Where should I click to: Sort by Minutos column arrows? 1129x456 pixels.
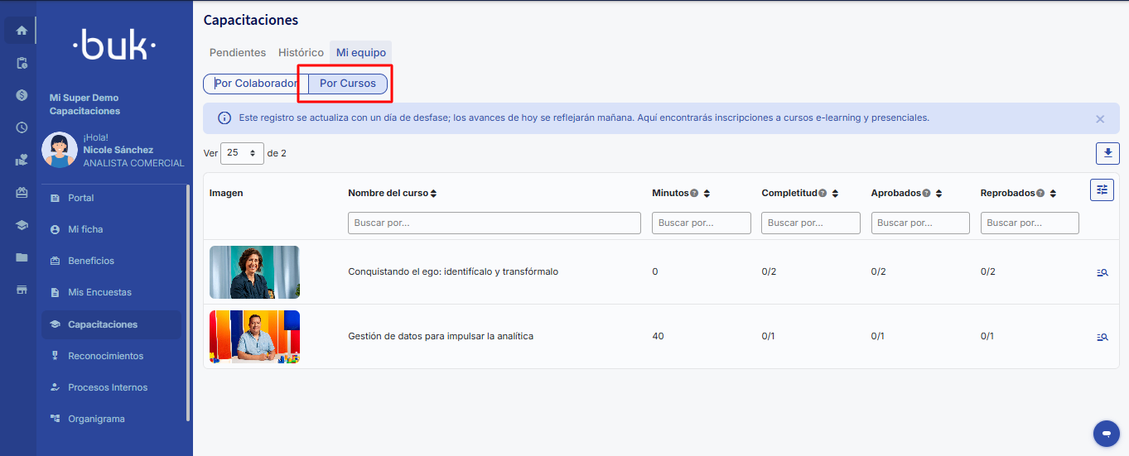[x=707, y=194]
